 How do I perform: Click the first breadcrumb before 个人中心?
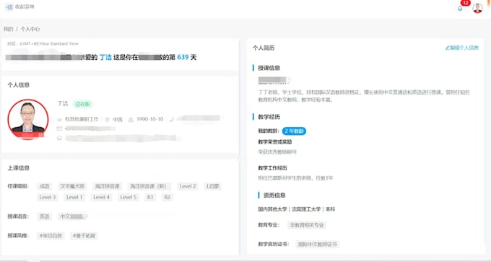coord(9,29)
